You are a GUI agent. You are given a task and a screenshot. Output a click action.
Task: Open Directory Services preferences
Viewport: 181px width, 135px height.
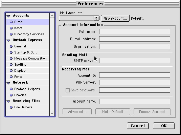point(28,34)
